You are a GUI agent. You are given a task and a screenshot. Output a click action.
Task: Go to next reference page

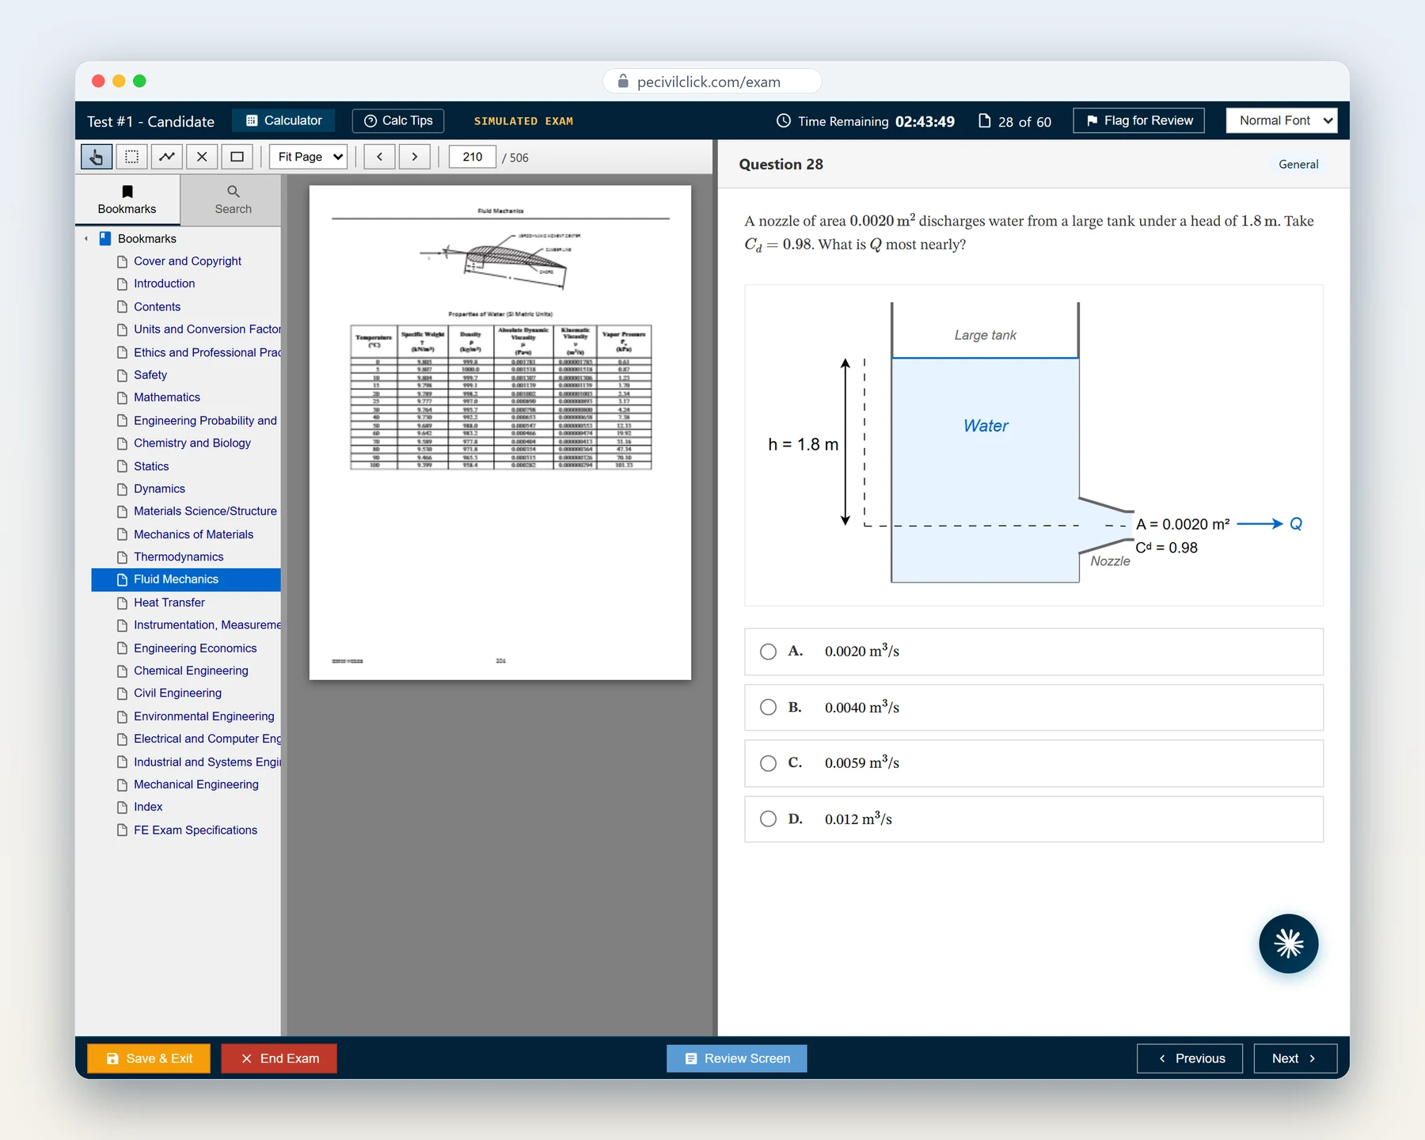[x=415, y=157]
